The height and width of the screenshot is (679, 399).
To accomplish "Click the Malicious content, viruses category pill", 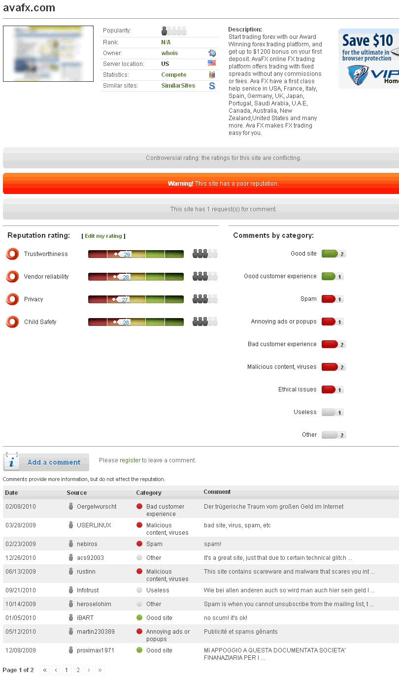I will pos(333,367).
